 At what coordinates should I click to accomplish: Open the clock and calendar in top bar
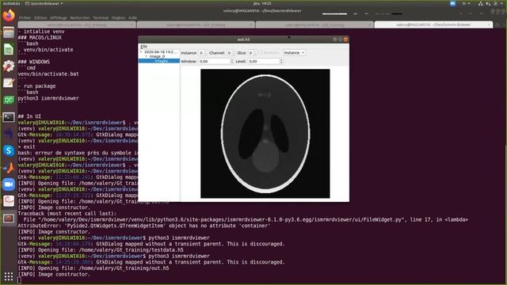pos(262,3)
